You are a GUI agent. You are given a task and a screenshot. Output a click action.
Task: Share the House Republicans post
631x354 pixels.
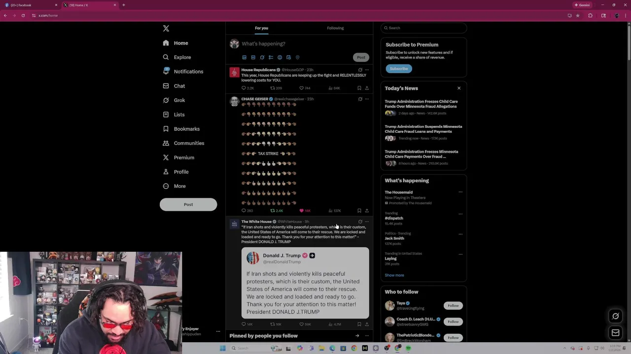[x=367, y=88]
